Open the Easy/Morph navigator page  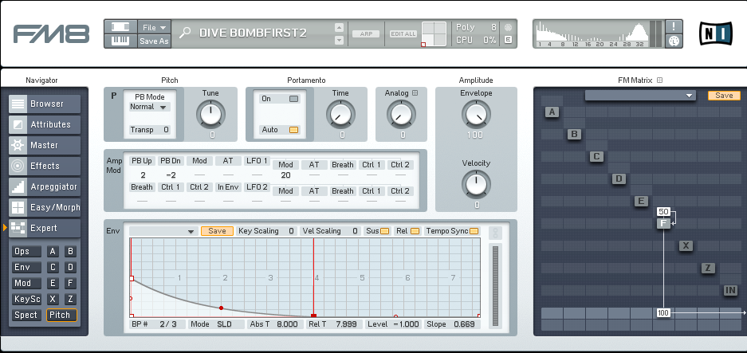(45, 207)
